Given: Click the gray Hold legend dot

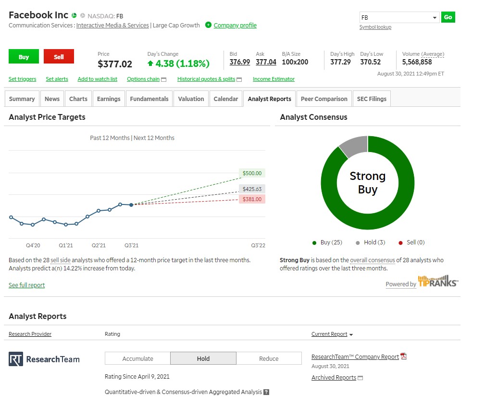Looking at the screenshot, I should 358,243.
